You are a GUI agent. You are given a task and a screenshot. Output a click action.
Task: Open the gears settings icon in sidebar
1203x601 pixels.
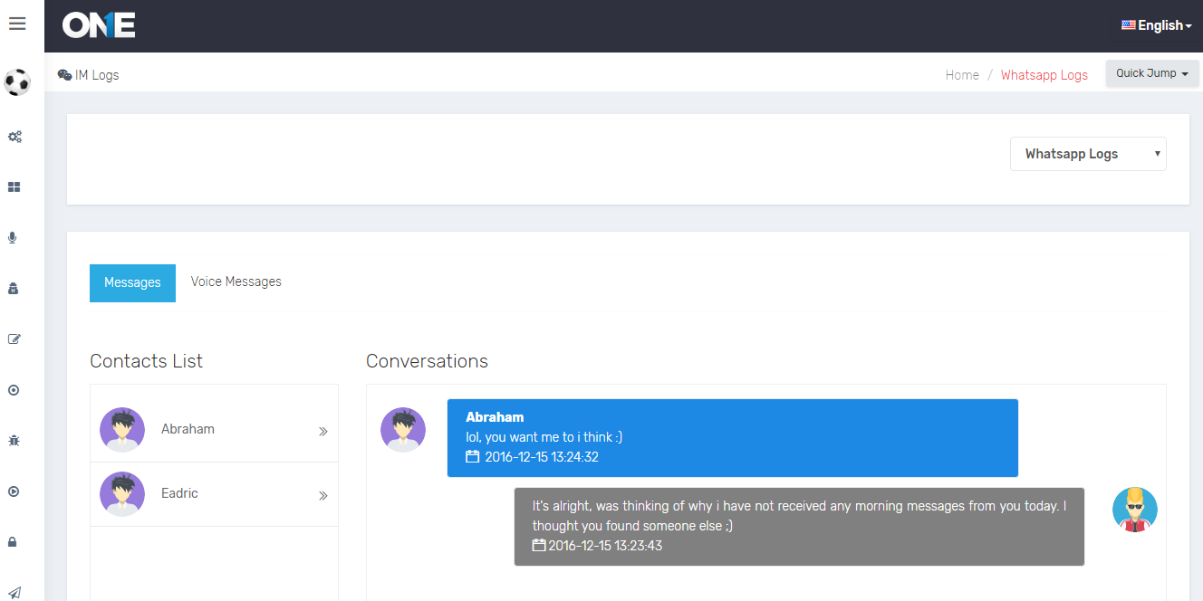14,137
